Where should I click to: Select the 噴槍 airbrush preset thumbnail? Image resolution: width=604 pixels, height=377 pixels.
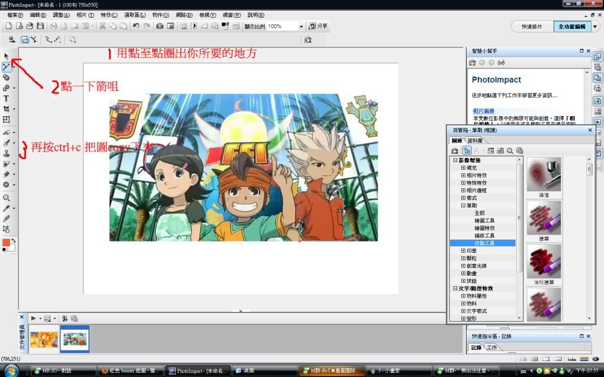(543, 174)
